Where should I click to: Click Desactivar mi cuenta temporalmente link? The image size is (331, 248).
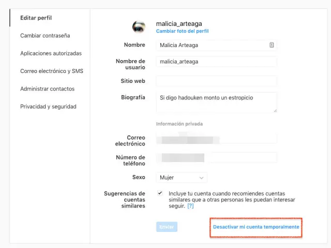(256, 227)
